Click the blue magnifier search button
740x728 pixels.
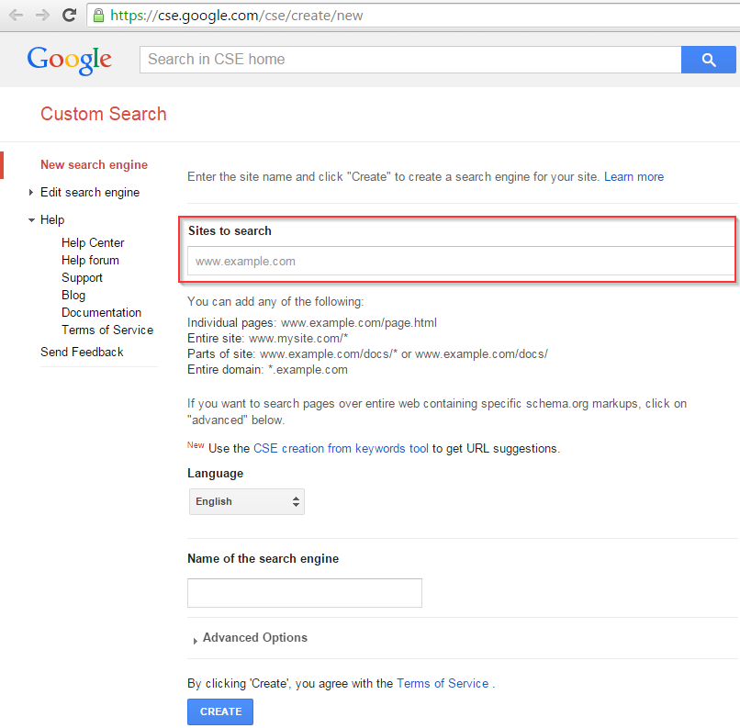[709, 60]
